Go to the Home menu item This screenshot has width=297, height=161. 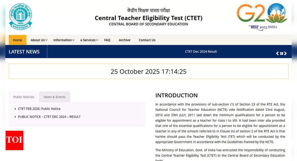coord(18,40)
